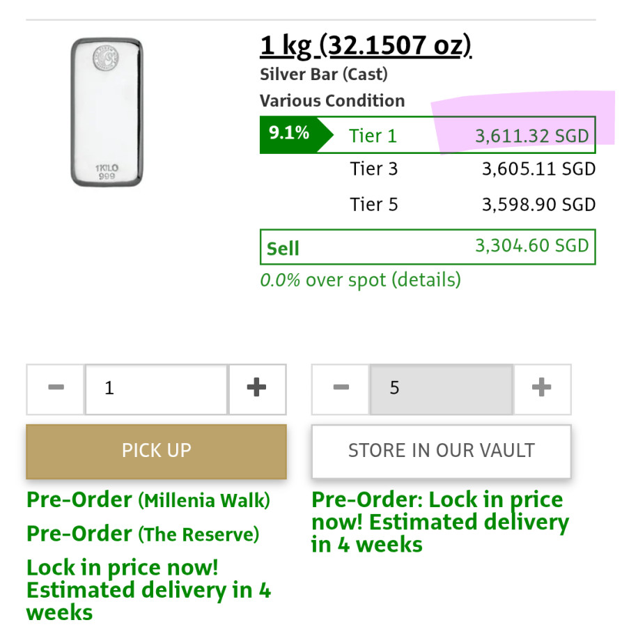Viewport: 622px width, 627px height.
Task: Click the vault Pre-Order lock in price notice
Action: click(439, 522)
